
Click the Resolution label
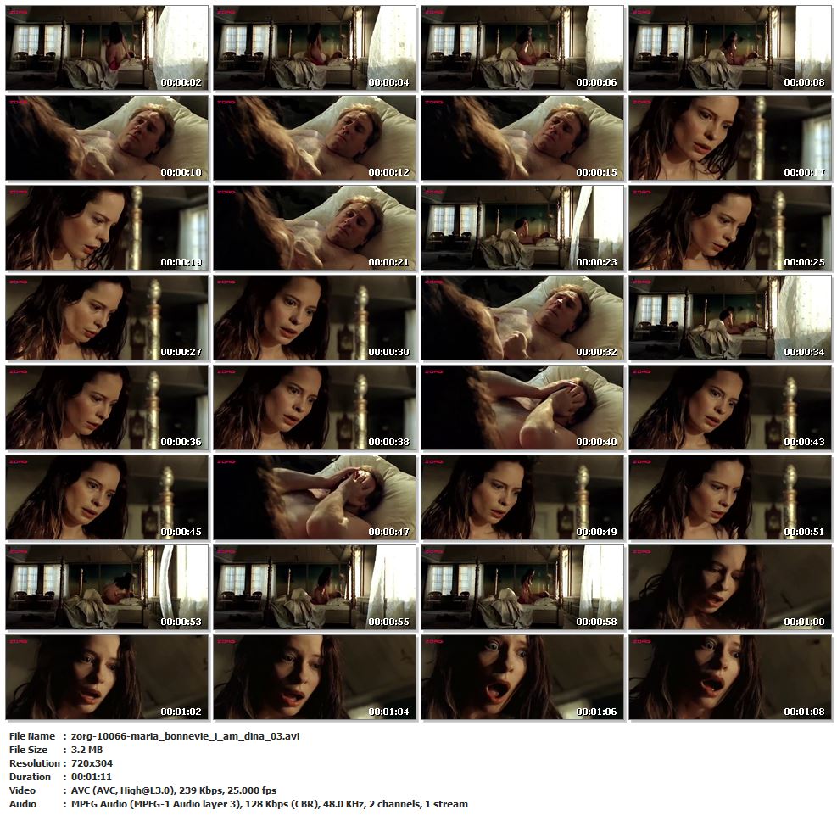tap(35, 764)
